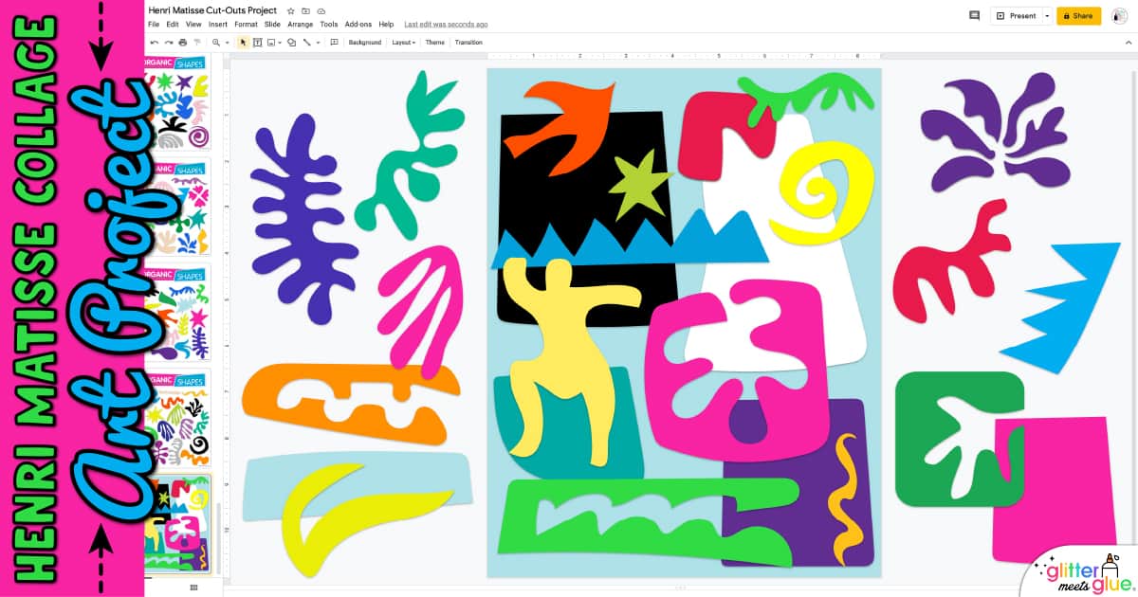This screenshot has height=597, width=1138.
Task: Move the presentation to a folder
Action: coord(305,10)
